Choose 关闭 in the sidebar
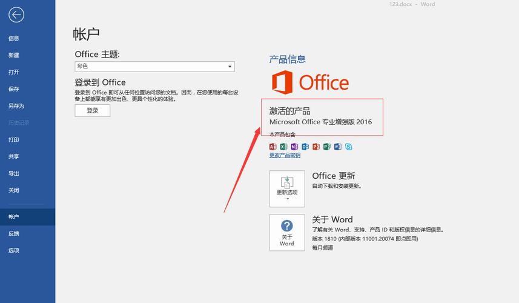This screenshot has height=303, width=519. click(14, 190)
